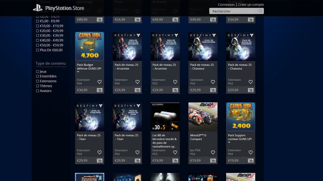Open Pack Budget défense GUNS UP! title
Image resolution: width=323 pixels, height=181 pixels.
tap(89, 68)
